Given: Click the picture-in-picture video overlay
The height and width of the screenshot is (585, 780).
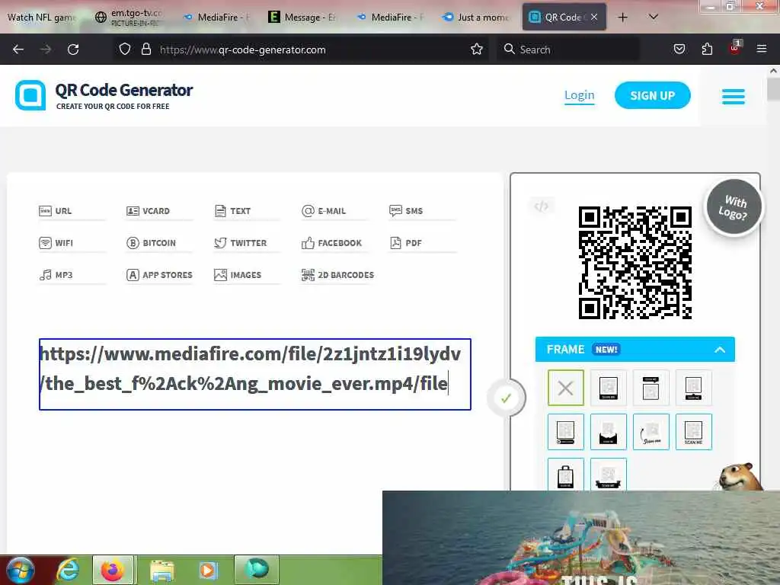Looking at the screenshot, I should tap(581, 538).
